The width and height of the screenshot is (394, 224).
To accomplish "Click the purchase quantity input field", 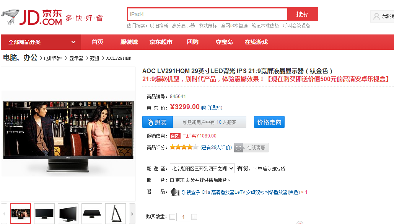I will click(183, 217).
